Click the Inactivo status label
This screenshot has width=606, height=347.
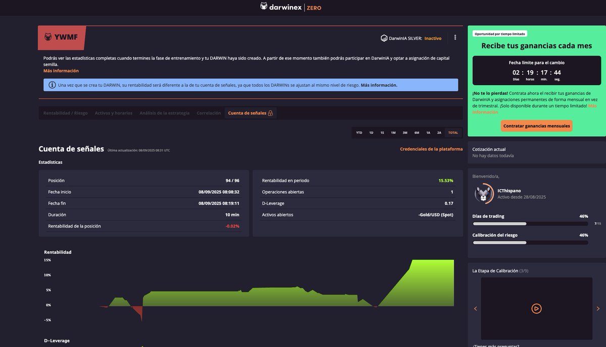point(433,38)
